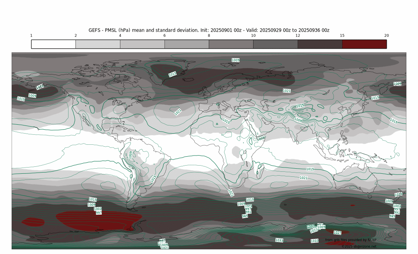The width and height of the screenshot is (418, 254).
Task: Pick the dark red 15–20 colorbar segment
Action: 364,44
